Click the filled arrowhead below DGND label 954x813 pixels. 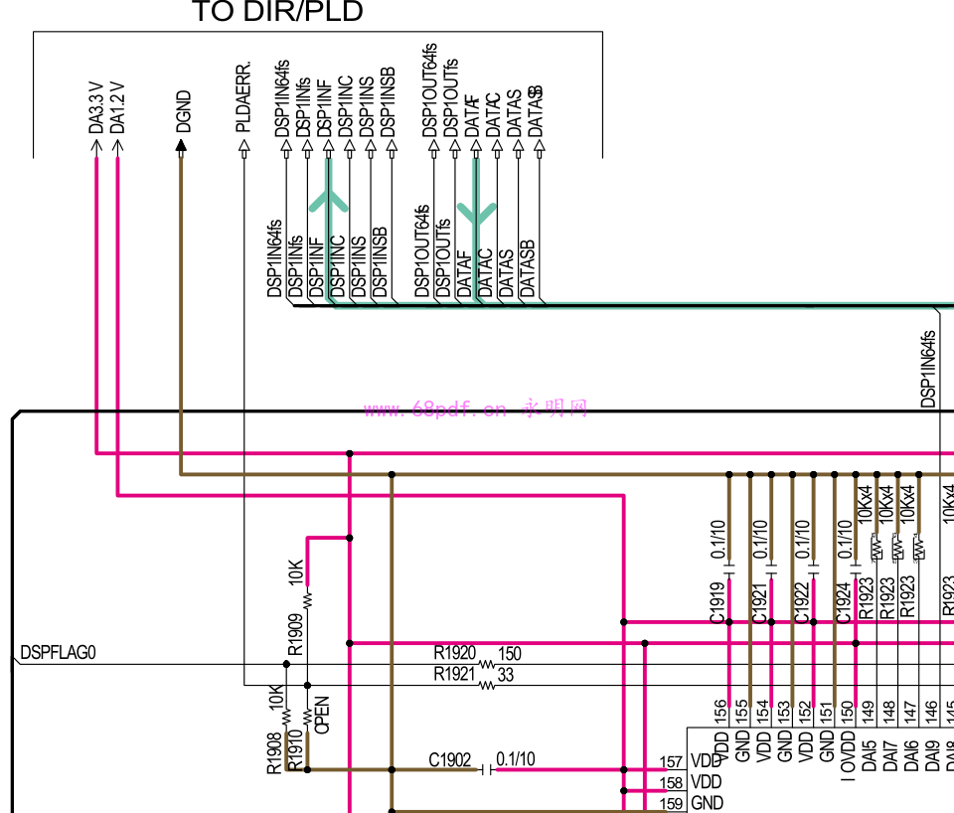[181, 148]
